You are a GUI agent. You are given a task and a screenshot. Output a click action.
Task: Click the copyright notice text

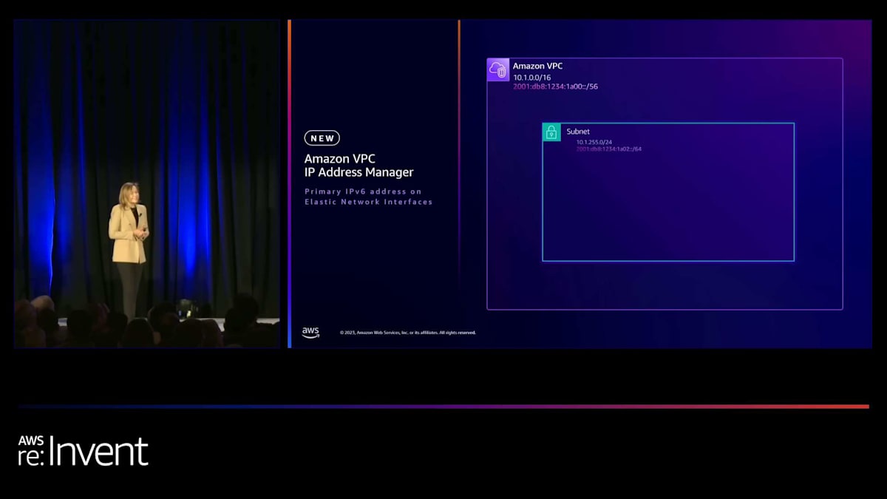tap(408, 333)
